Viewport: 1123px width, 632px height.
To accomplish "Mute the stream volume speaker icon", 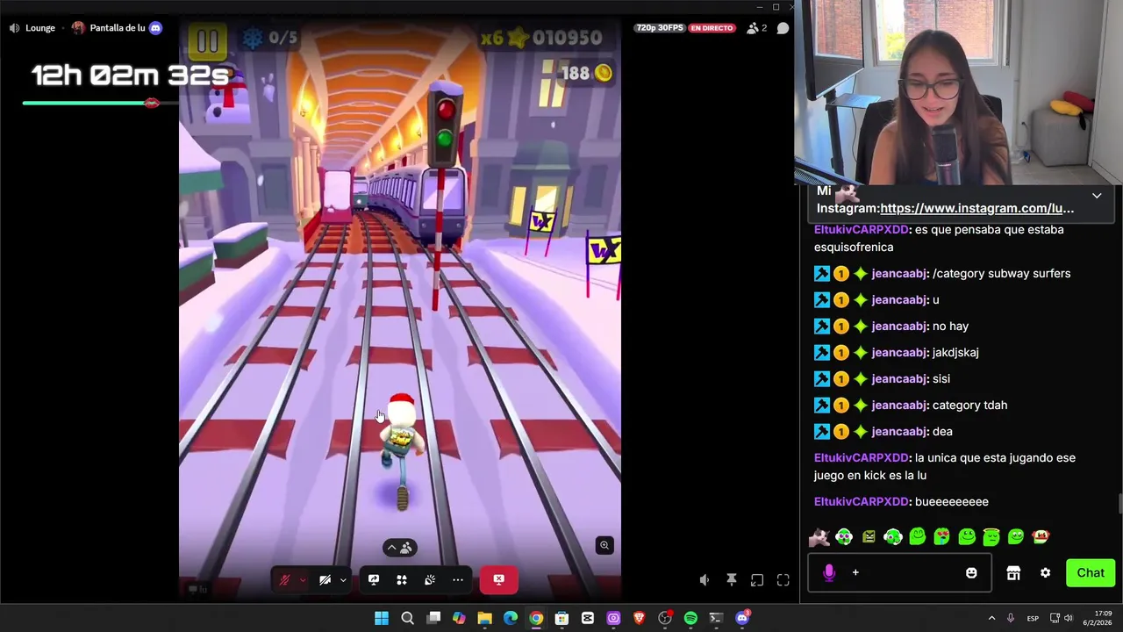I will pos(705,580).
